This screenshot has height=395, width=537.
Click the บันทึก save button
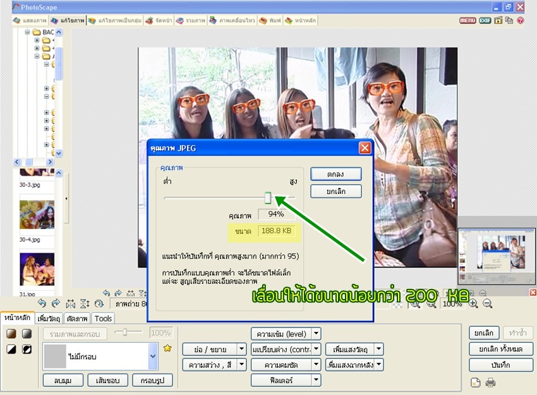(x=501, y=365)
